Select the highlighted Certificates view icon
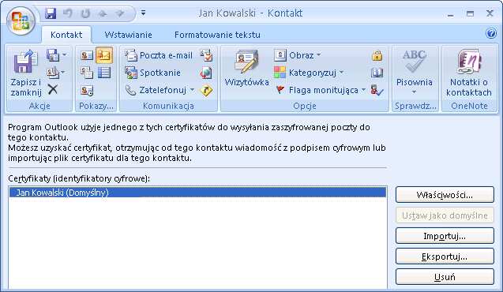The image size is (503, 292). click(104, 55)
